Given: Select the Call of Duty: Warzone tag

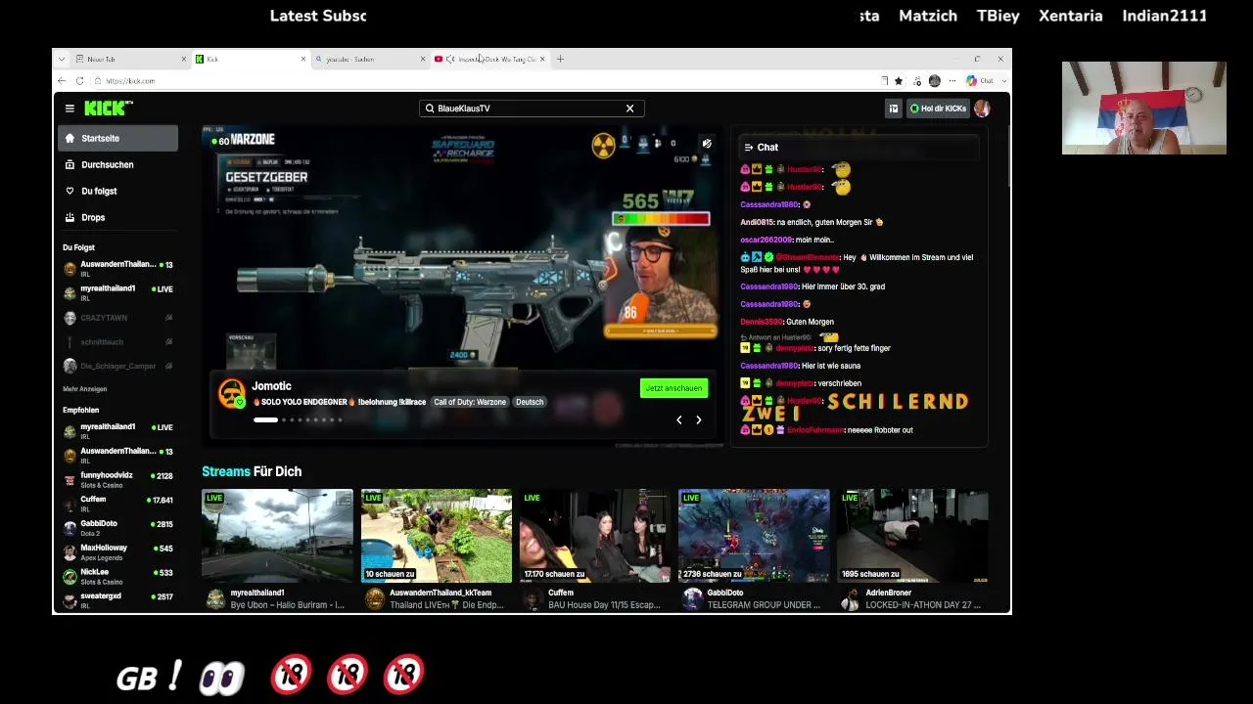Looking at the screenshot, I should pyautogui.click(x=470, y=402).
